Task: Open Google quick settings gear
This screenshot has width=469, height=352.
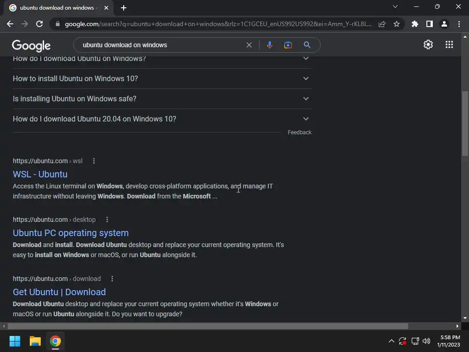Action: (428, 44)
